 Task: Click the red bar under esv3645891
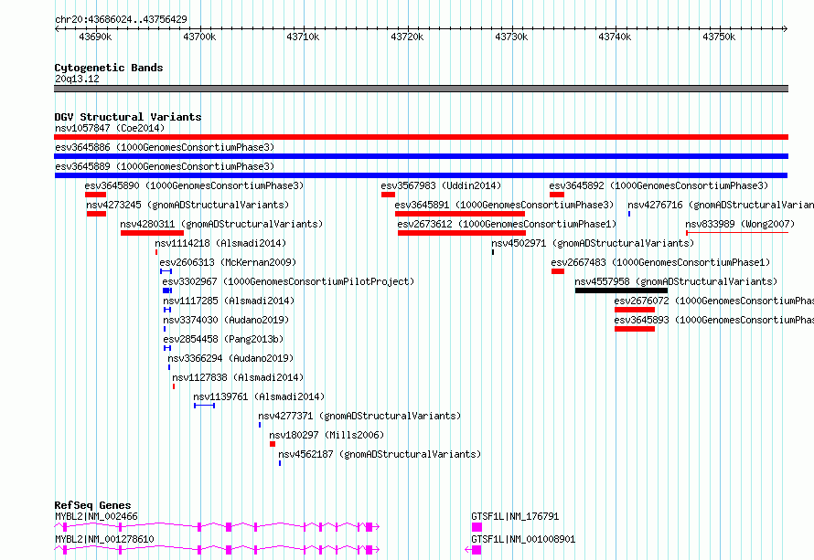tap(460, 214)
